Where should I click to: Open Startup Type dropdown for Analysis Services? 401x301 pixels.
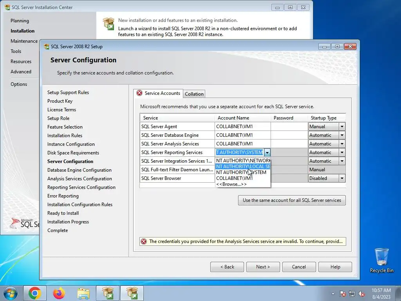(342, 144)
